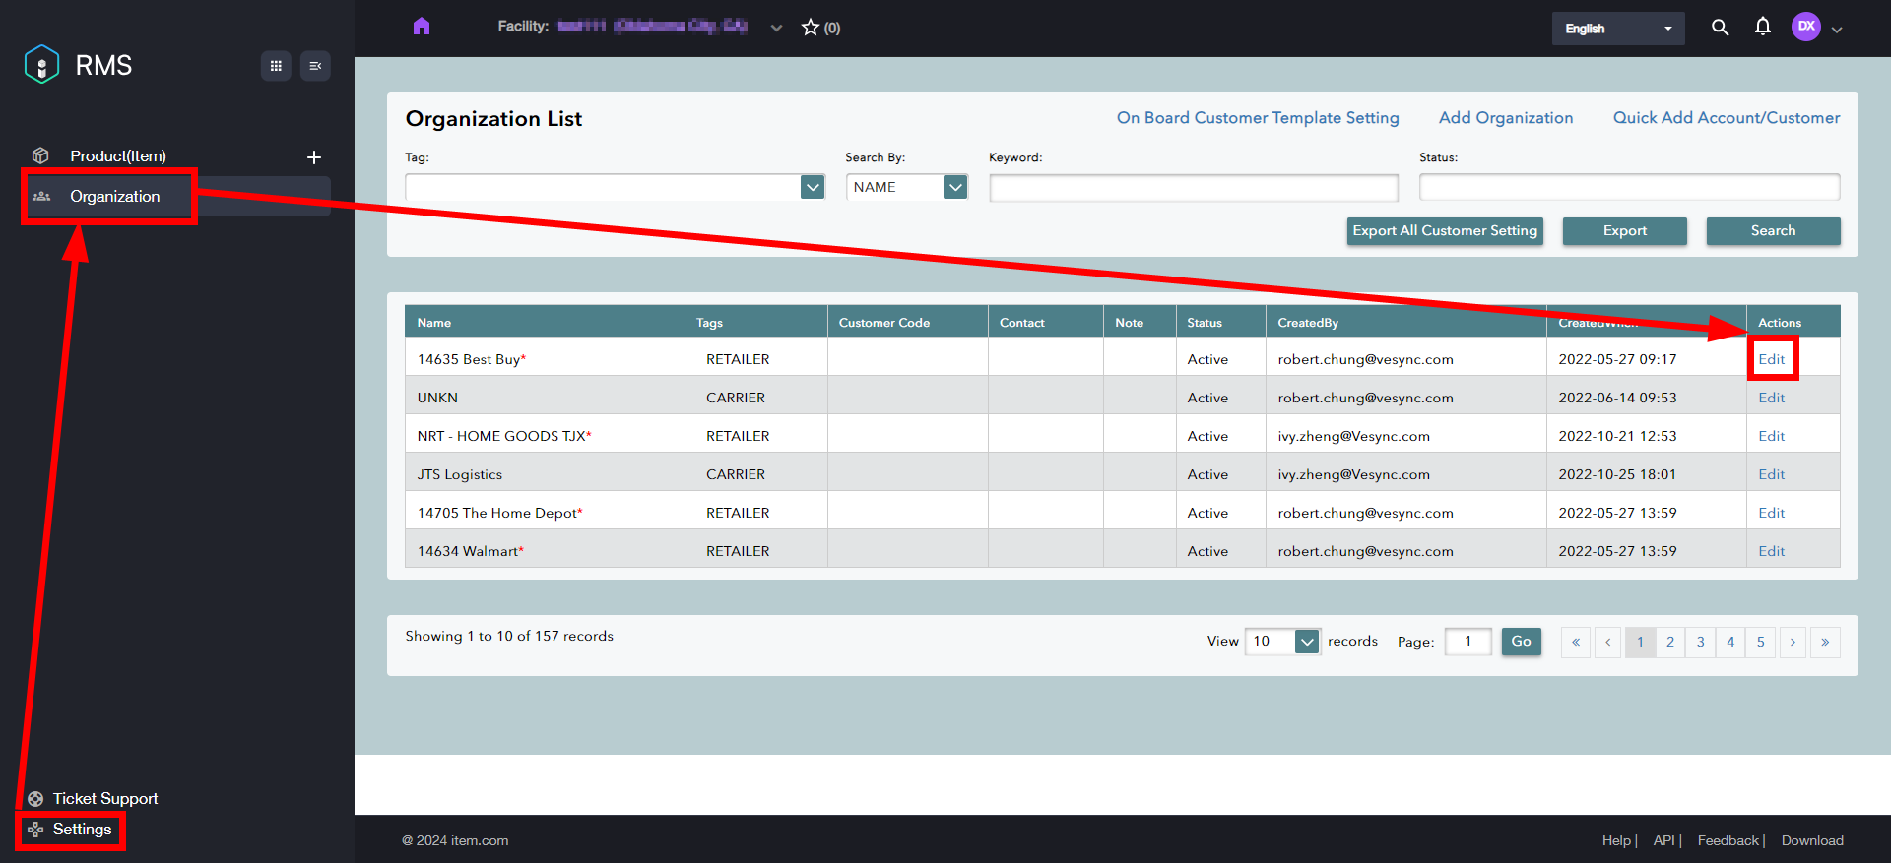Open the favorites star icon
This screenshot has width=1891, height=863.
[811, 28]
